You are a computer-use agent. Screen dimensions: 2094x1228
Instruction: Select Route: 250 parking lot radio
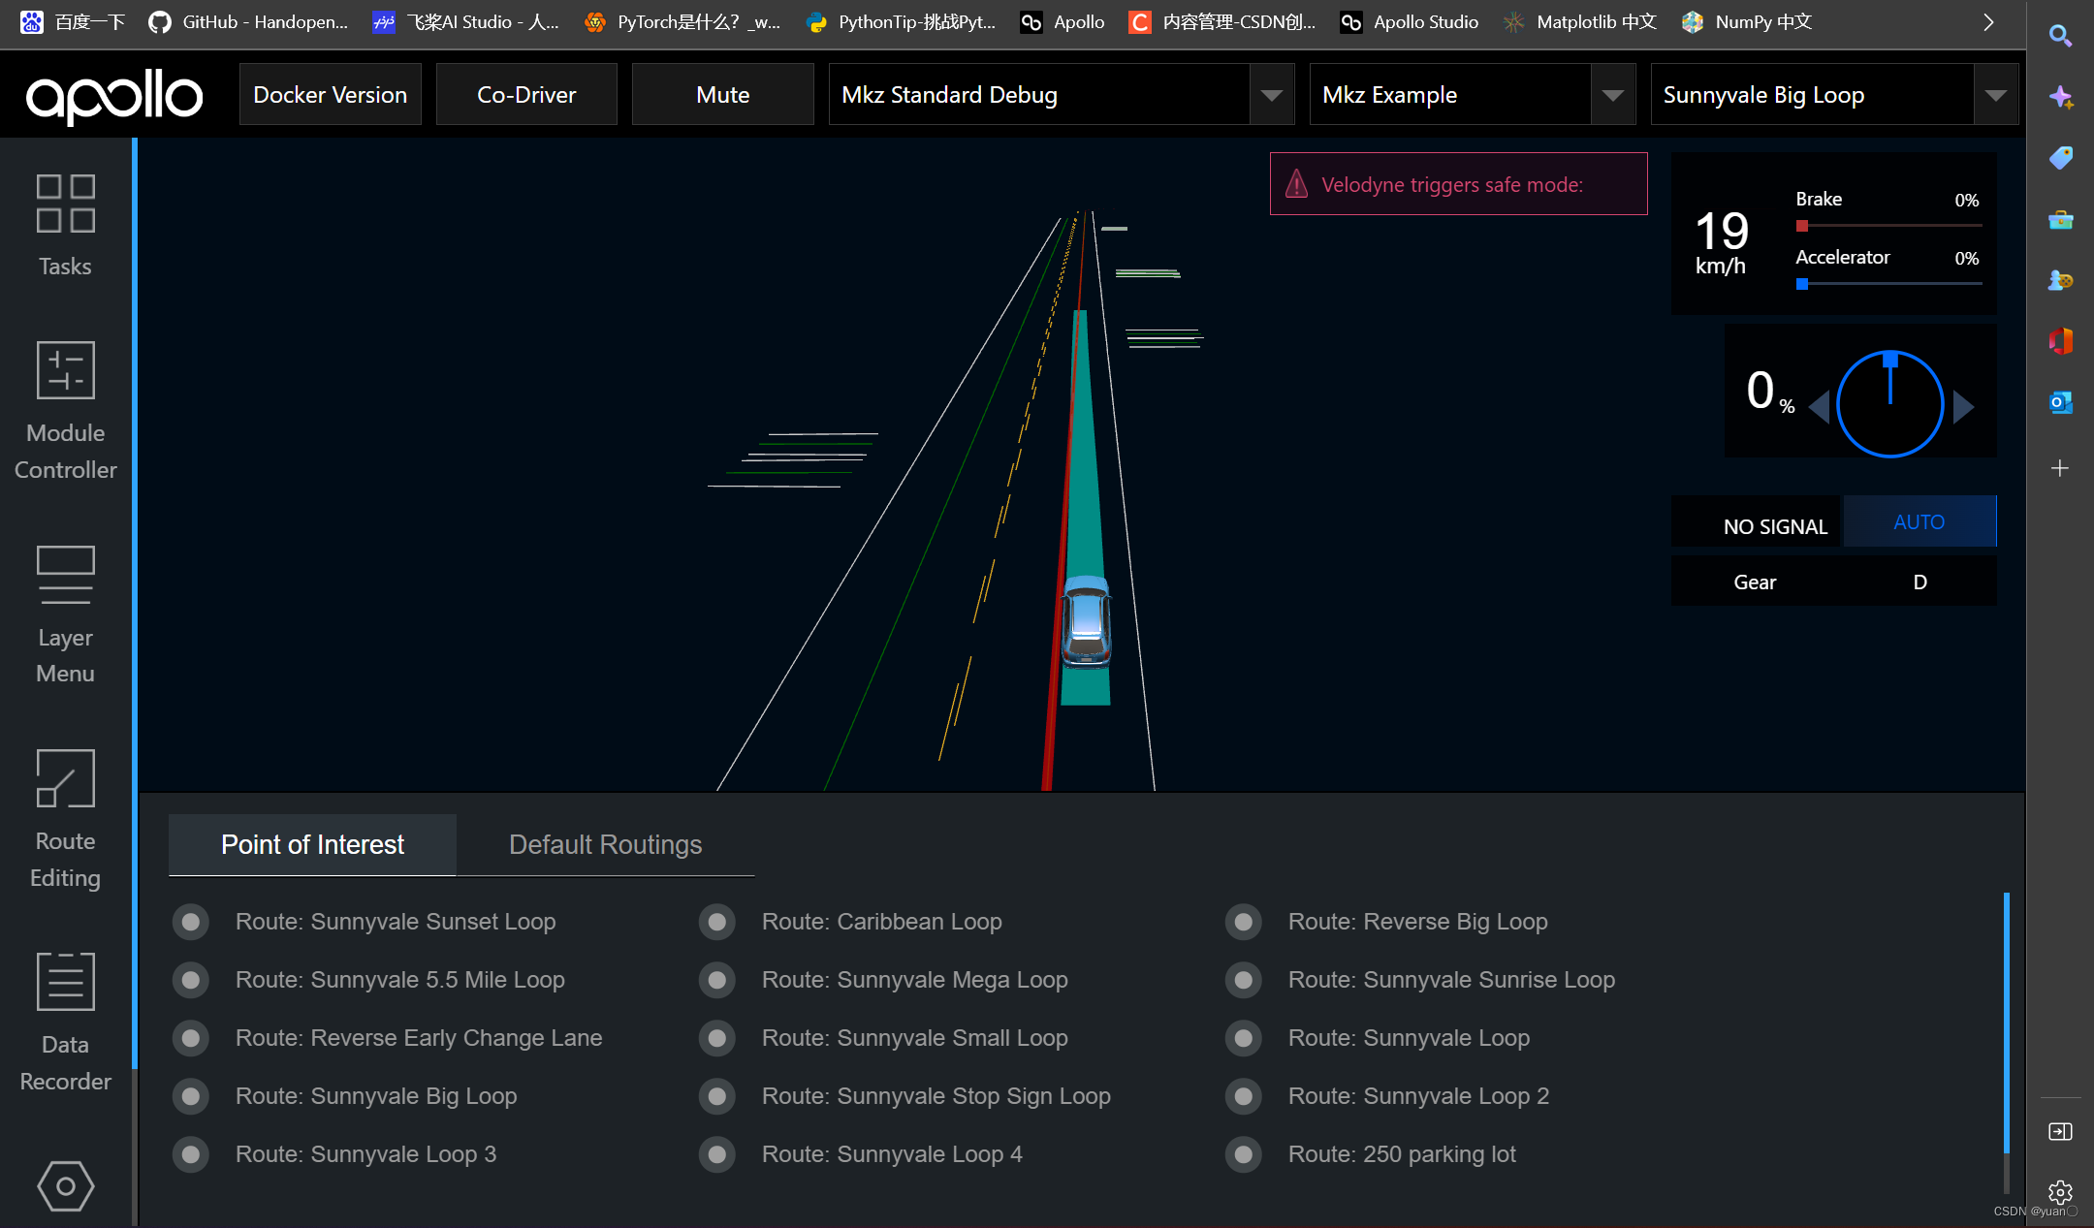(x=1244, y=1154)
